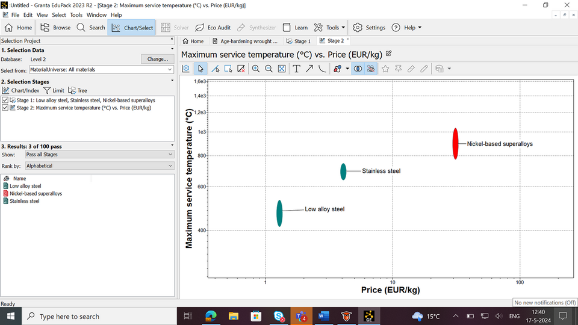Click the Autoscale fit chart icon

(x=281, y=69)
